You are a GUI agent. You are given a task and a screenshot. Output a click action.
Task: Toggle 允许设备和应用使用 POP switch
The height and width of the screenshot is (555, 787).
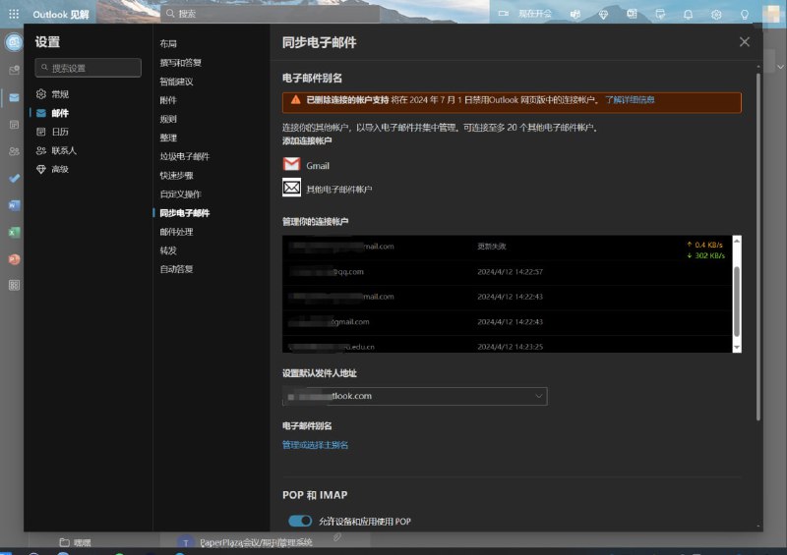[299, 521]
